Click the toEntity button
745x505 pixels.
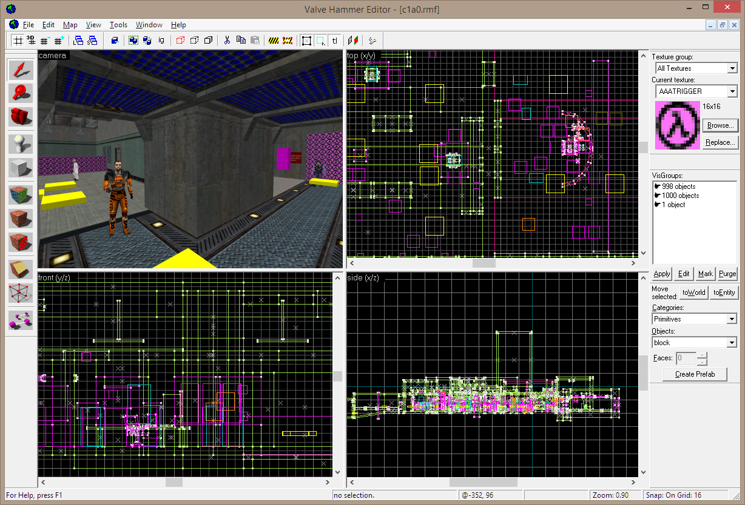coord(724,292)
